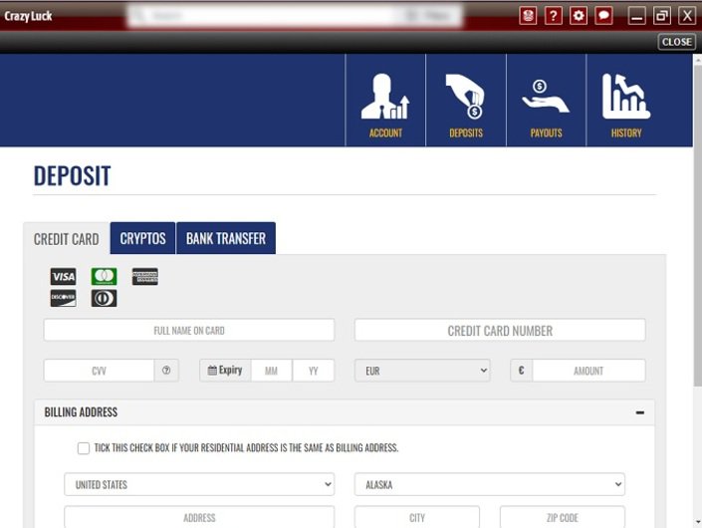Viewport: 702px width, 528px height.
Task: Open the United States country dropdown
Action: tap(199, 484)
